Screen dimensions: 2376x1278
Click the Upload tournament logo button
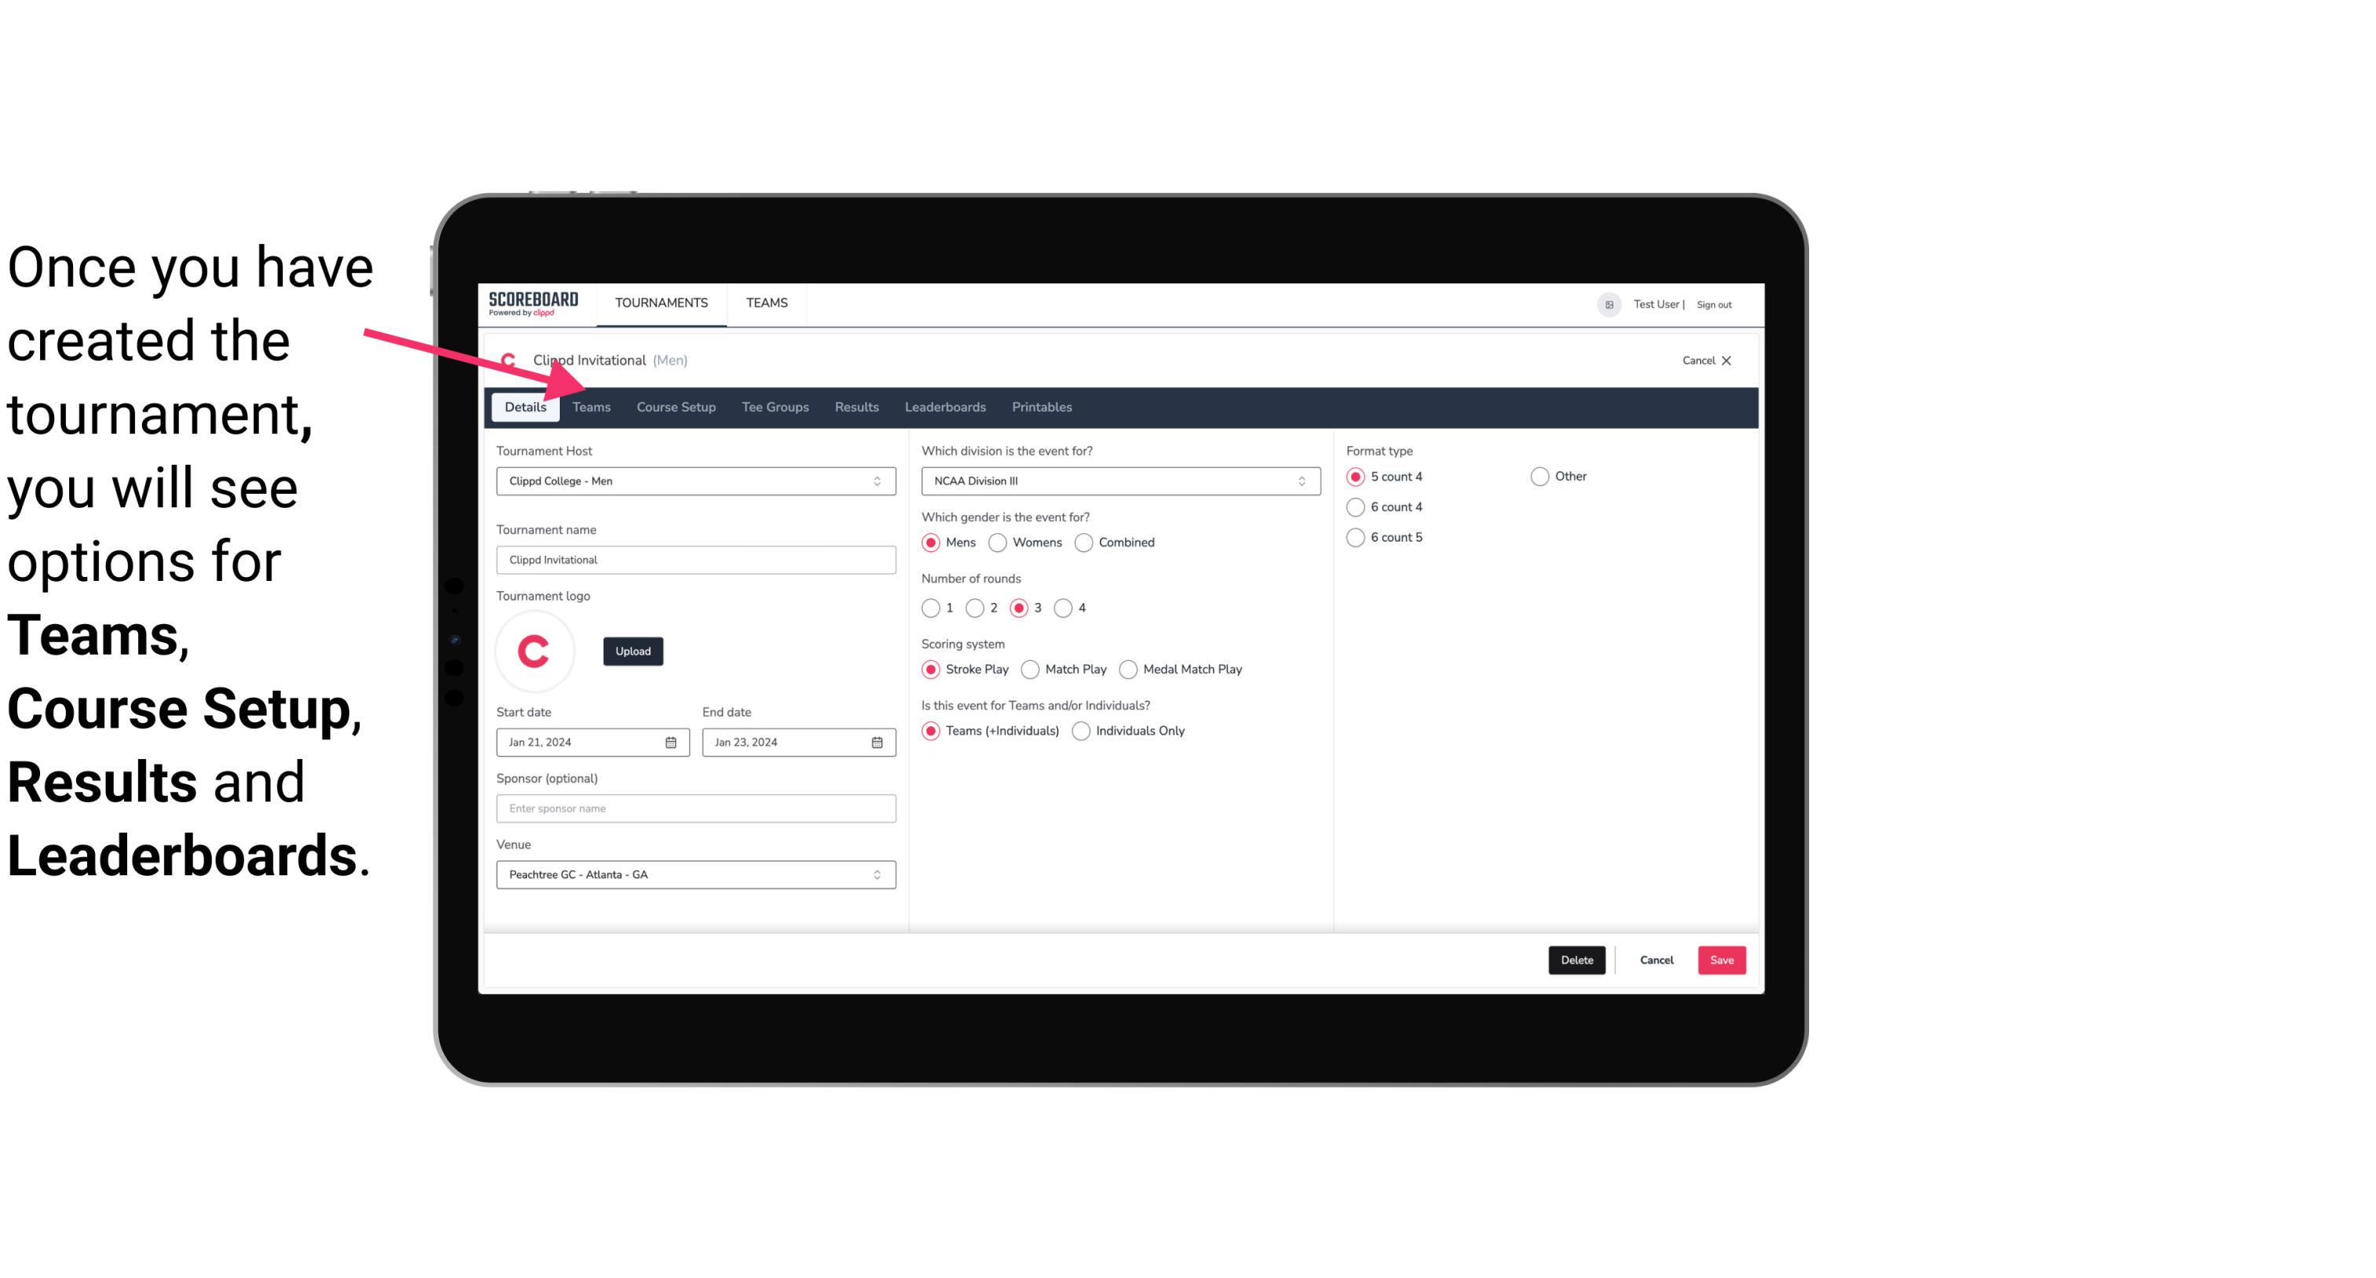click(633, 650)
